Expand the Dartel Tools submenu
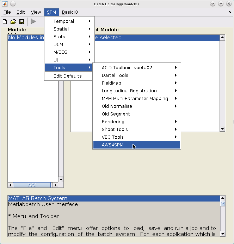 coord(137,75)
